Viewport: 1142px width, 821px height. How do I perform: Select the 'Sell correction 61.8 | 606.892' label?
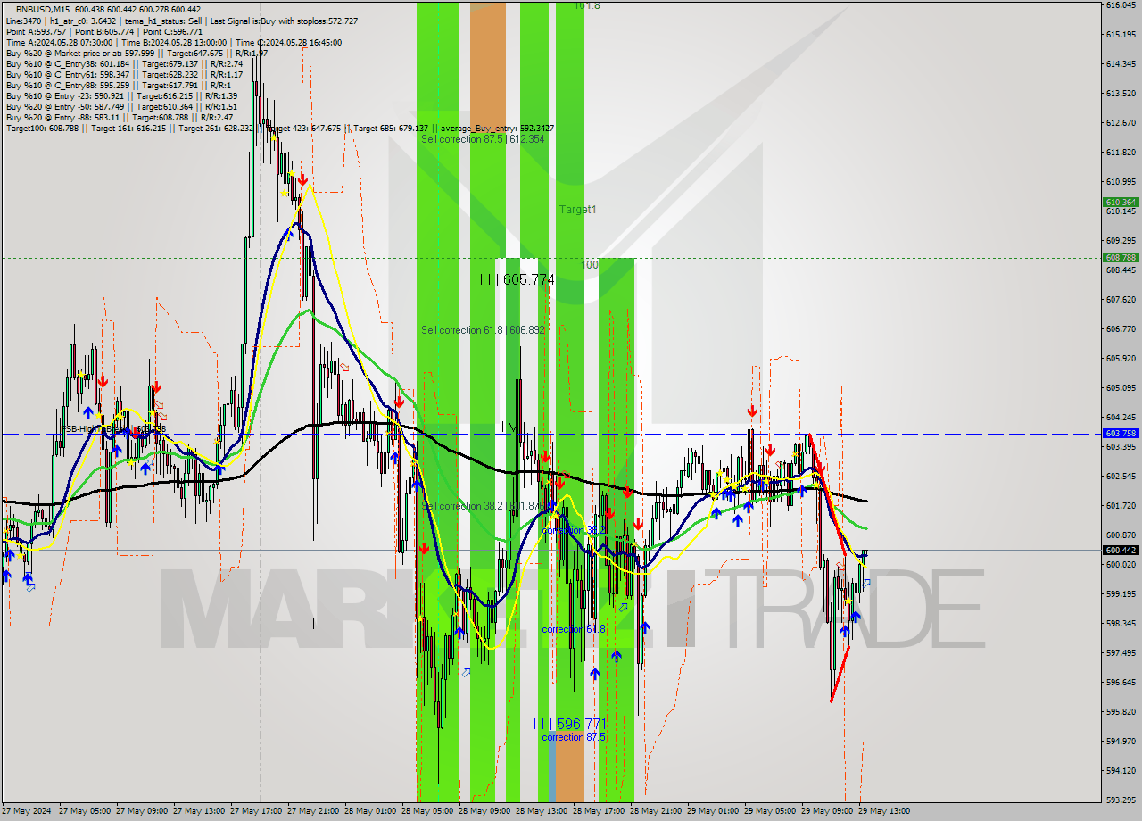tap(483, 330)
